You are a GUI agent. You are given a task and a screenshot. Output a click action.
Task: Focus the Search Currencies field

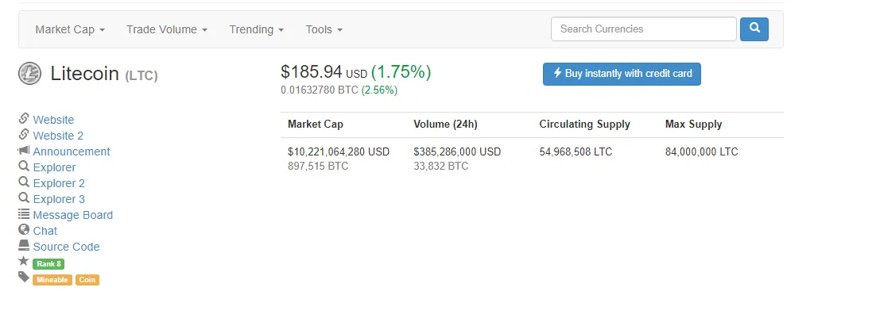pos(644,29)
